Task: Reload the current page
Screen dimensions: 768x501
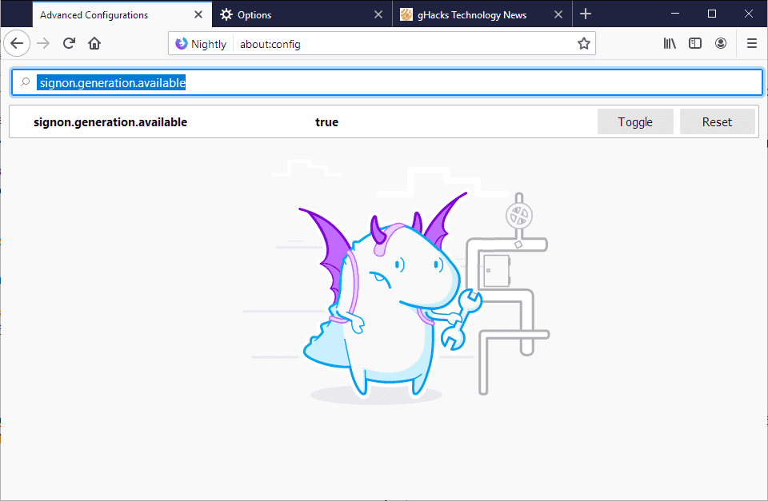Action: [x=69, y=43]
